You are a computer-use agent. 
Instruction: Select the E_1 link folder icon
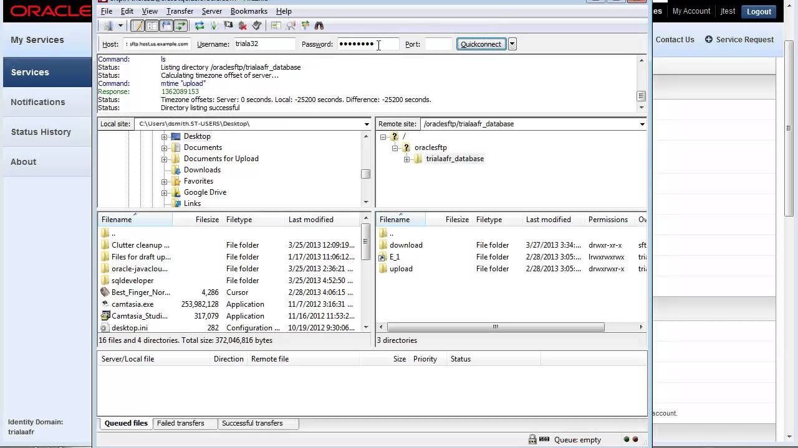[383, 257]
